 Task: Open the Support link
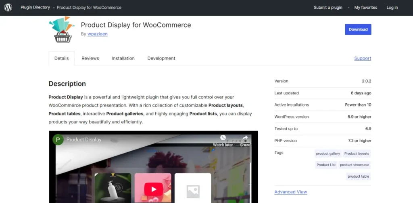point(363,58)
